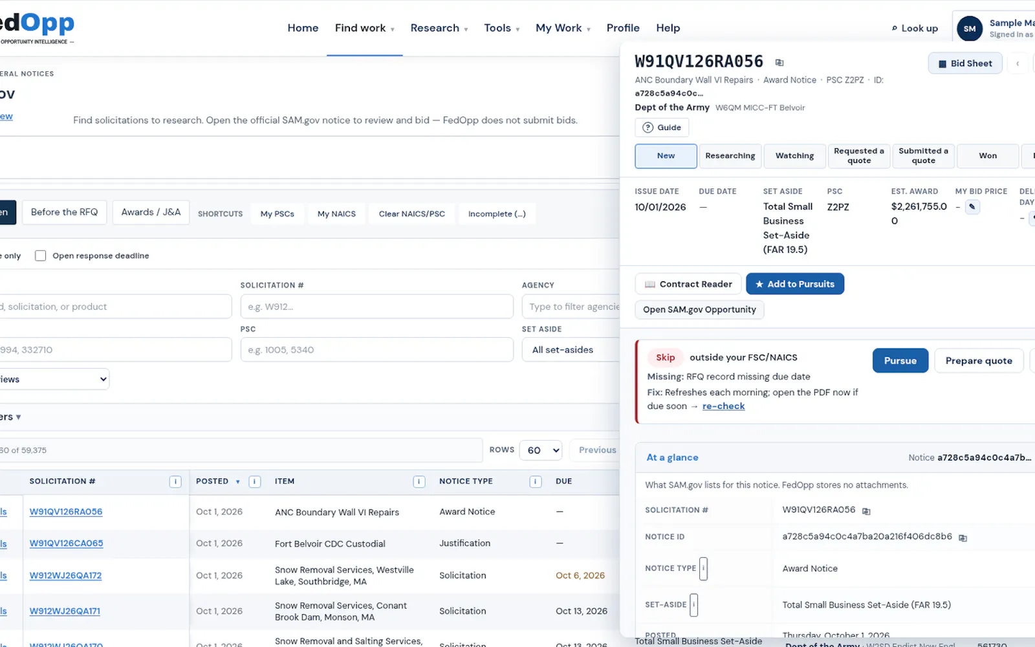Image resolution: width=1035 pixels, height=647 pixels.
Task: Switch to the Before the RFQ tab
Action: point(64,212)
